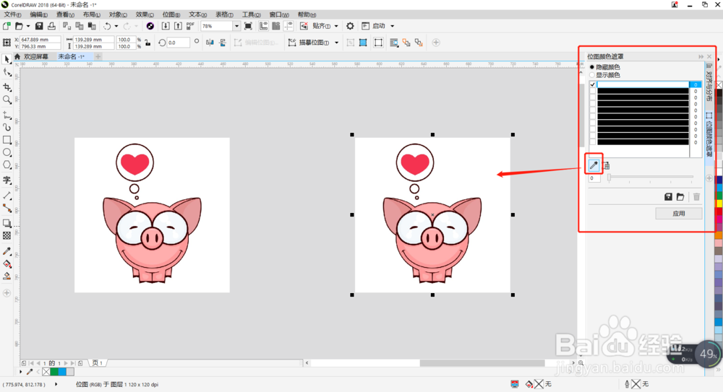723x392 pixels.
Task: Open the Align and Distribute docker tab
Action: point(709,85)
